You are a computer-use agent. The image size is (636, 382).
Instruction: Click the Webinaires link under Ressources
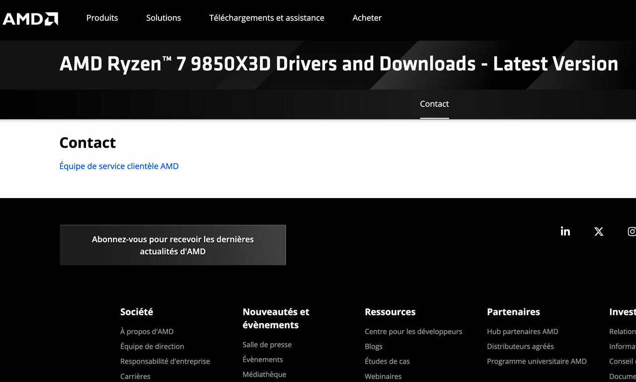[383, 376]
